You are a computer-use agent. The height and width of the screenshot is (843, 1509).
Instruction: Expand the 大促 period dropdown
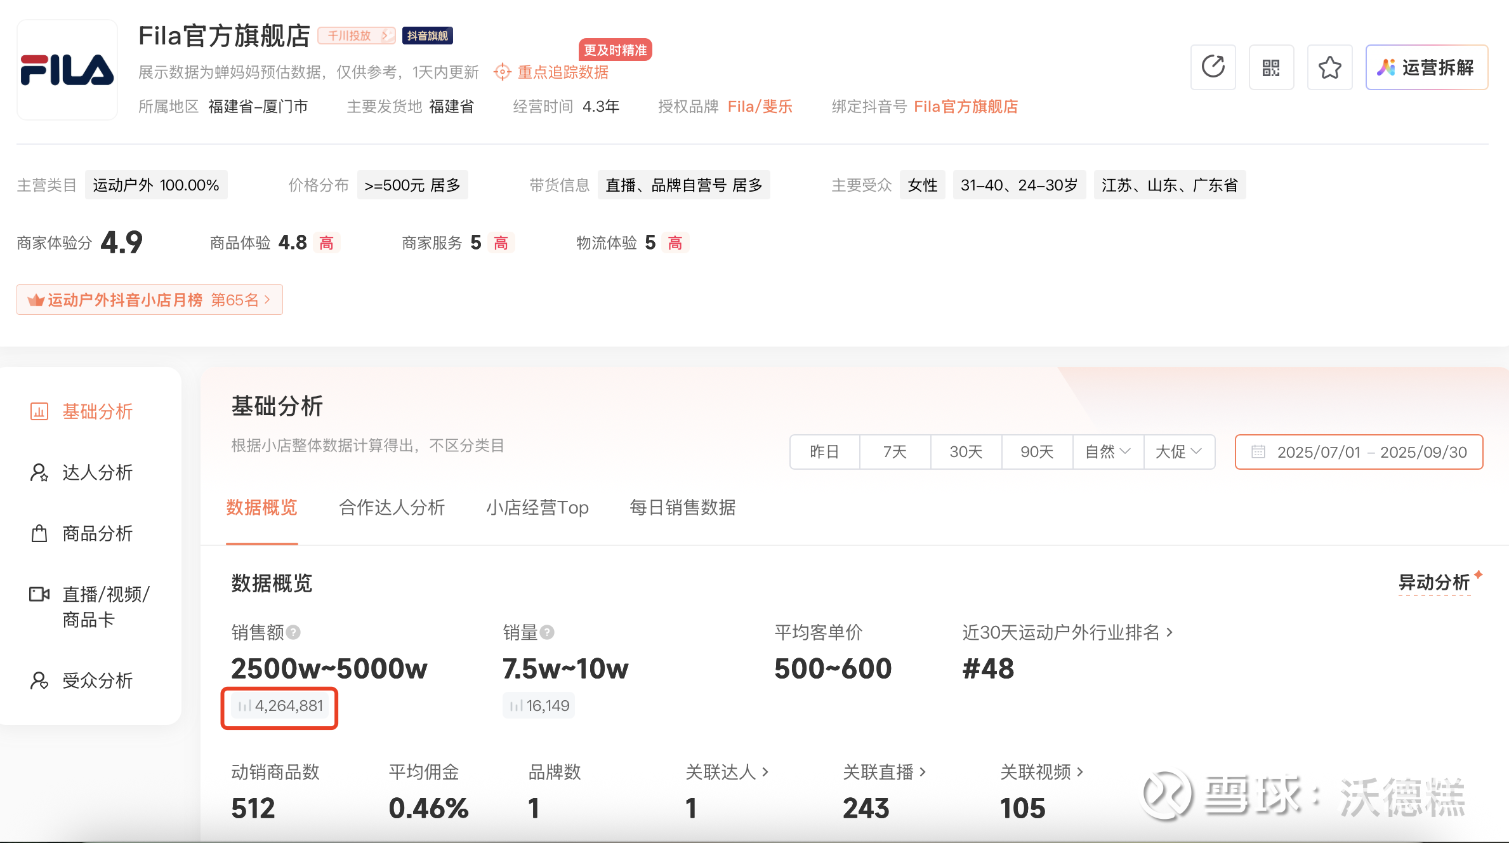1178,452
